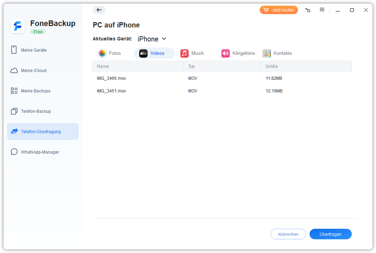Click the back arrow button

pos(99,10)
